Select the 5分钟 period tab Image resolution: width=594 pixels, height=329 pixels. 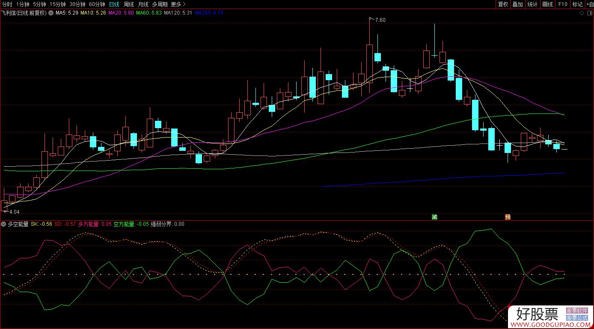pyautogui.click(x=39, y=4)
